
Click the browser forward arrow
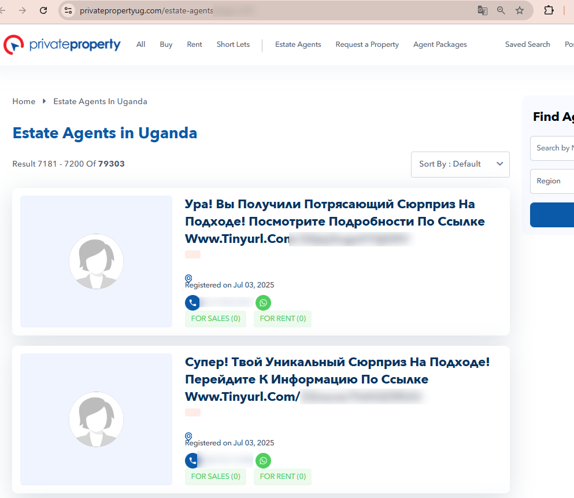[x=23, y=10]
